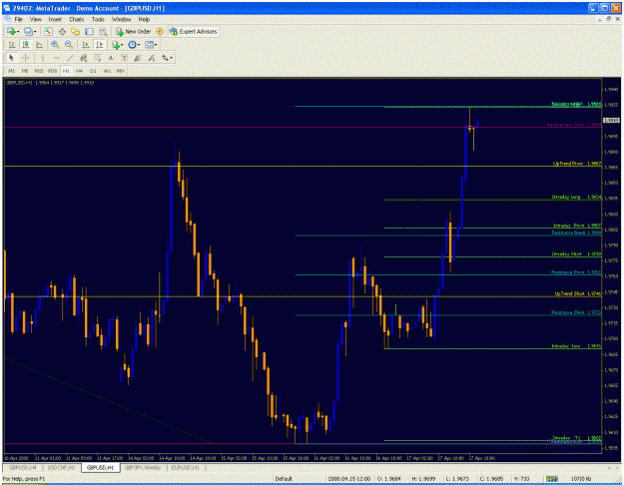Switch to the GBPJPY,Weekly chart tab
Image resolution: width=624 pixels, height=485 pixels.
[x=143, y=468]
